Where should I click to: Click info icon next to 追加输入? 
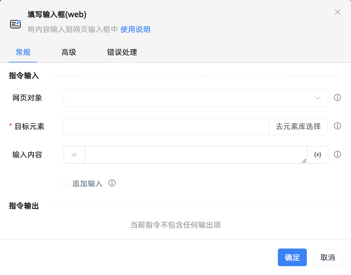(x=112, y=183)
